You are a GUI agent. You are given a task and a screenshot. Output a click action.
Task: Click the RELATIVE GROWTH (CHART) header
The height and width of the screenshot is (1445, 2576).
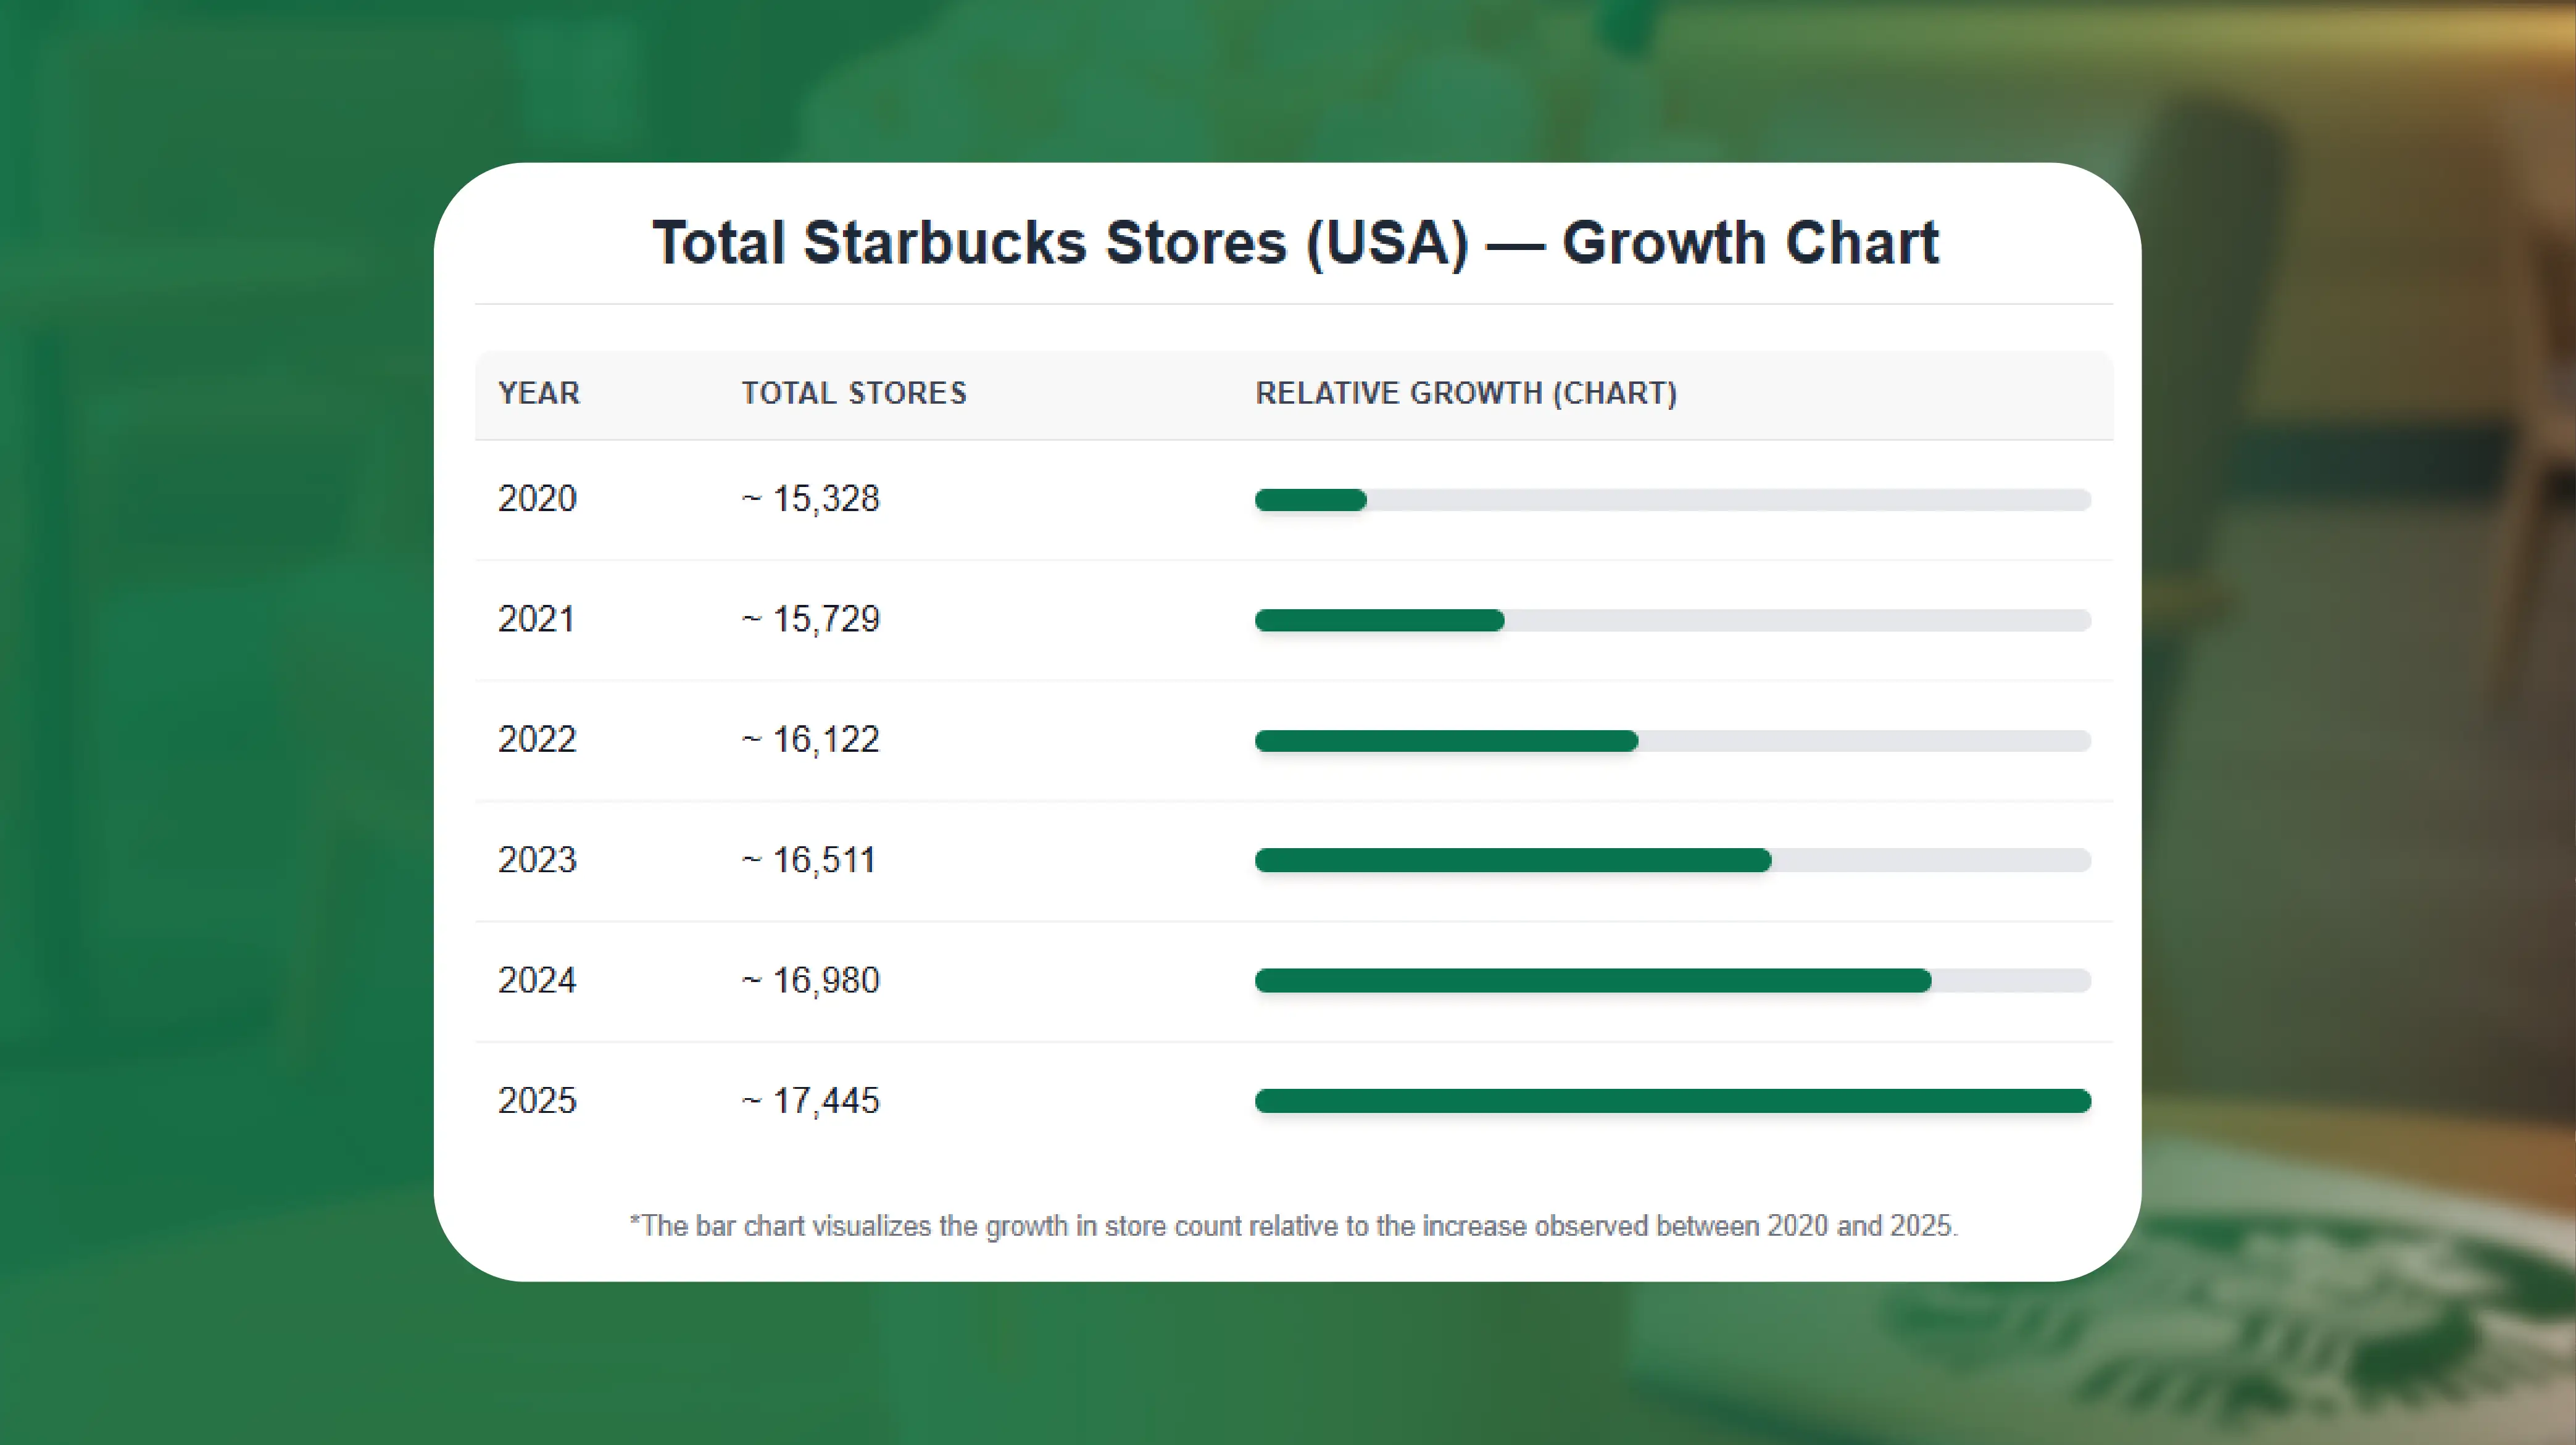[x=1466, y=393]
